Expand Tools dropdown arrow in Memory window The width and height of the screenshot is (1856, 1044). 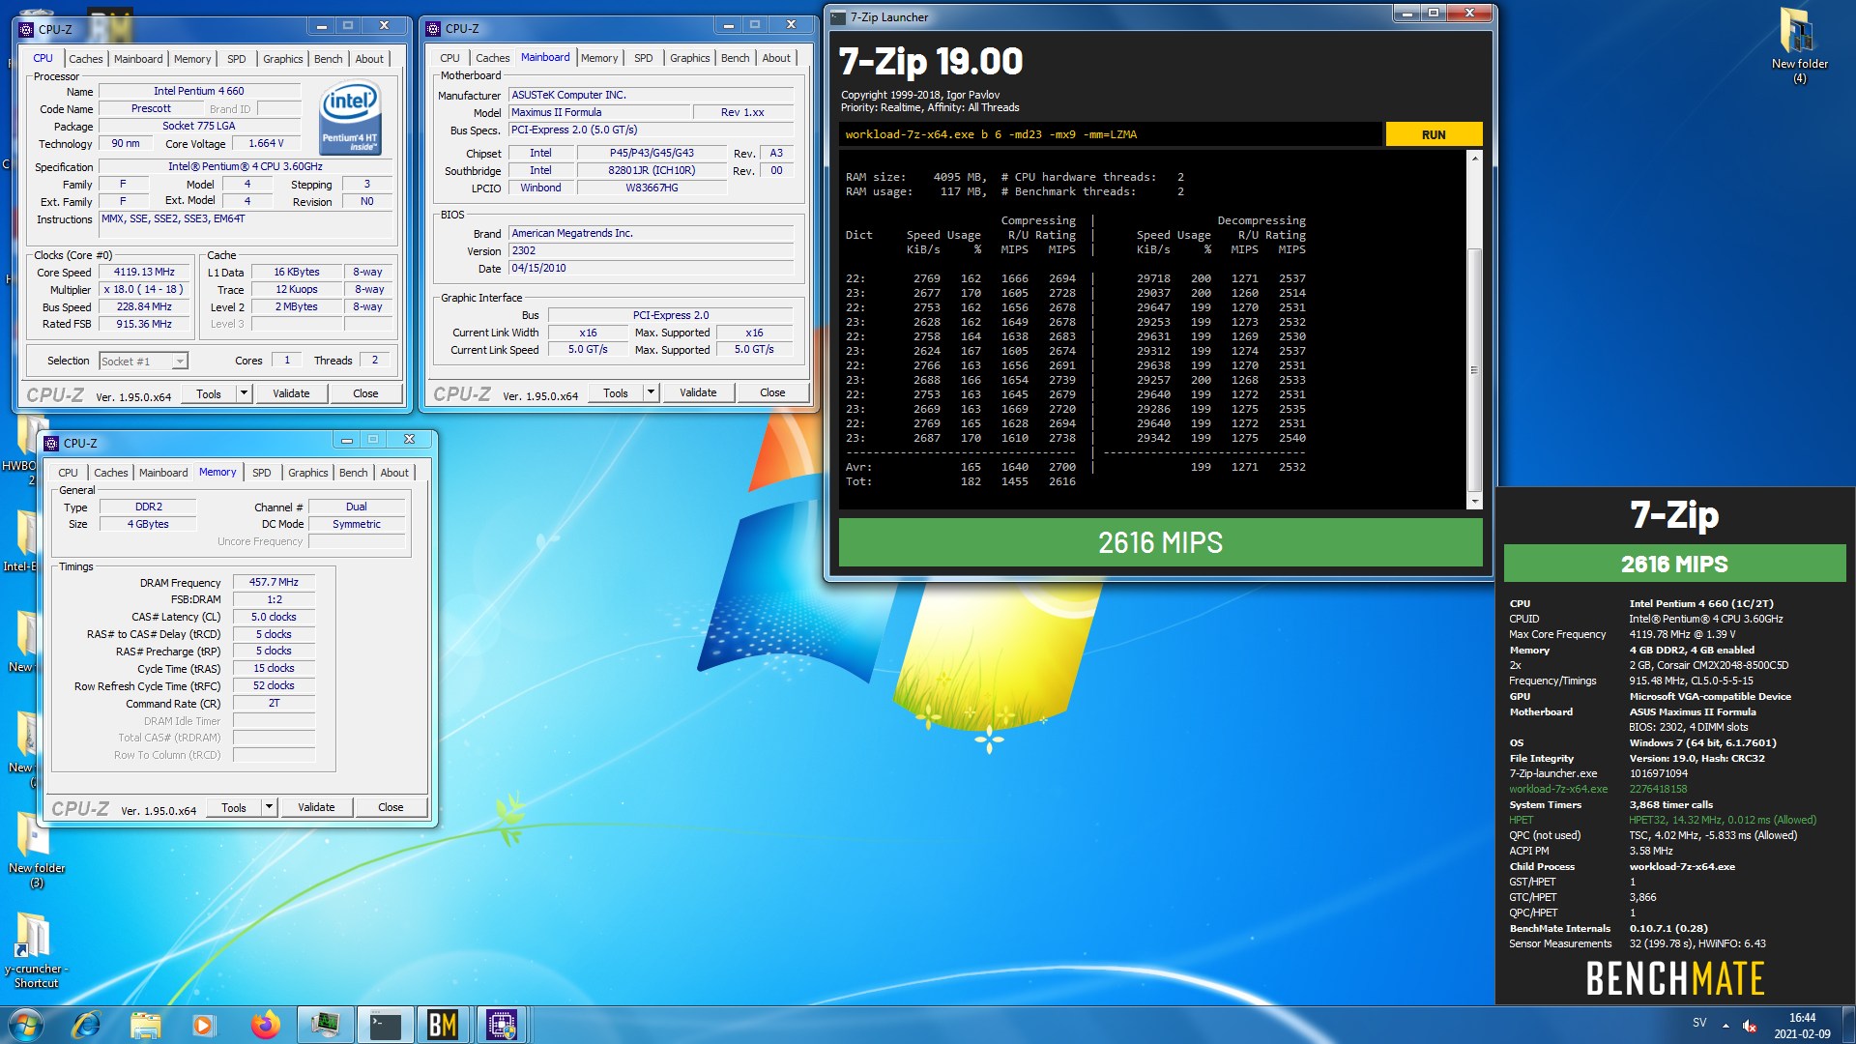[x=269, y=807]
